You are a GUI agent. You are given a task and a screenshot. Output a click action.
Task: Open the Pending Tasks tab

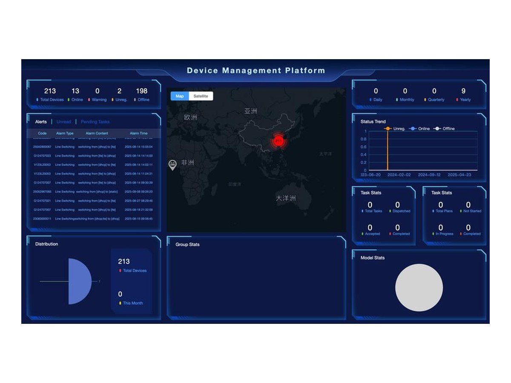95,122
